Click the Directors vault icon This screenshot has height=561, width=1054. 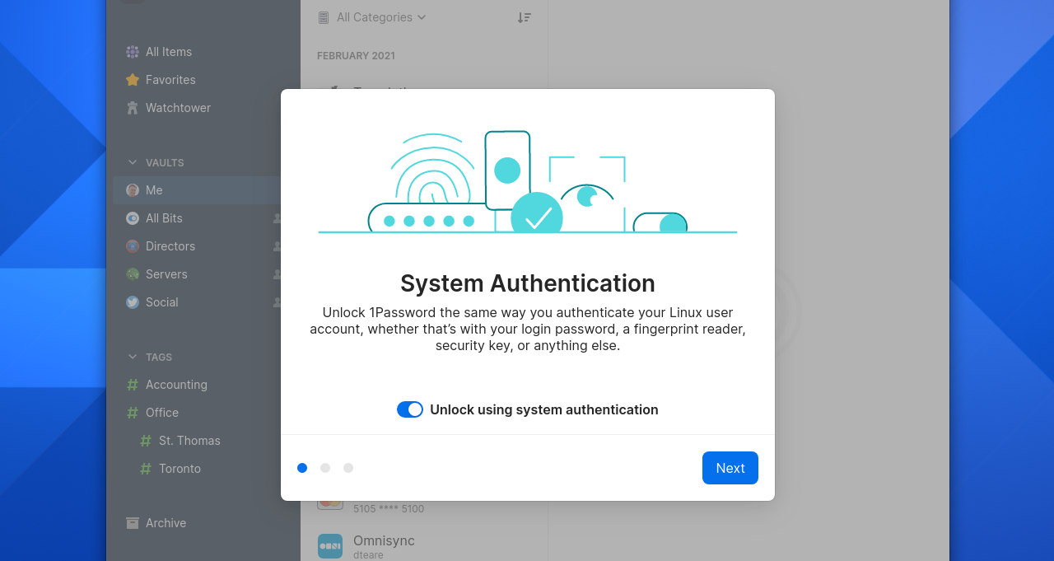[x=133, y=246]
